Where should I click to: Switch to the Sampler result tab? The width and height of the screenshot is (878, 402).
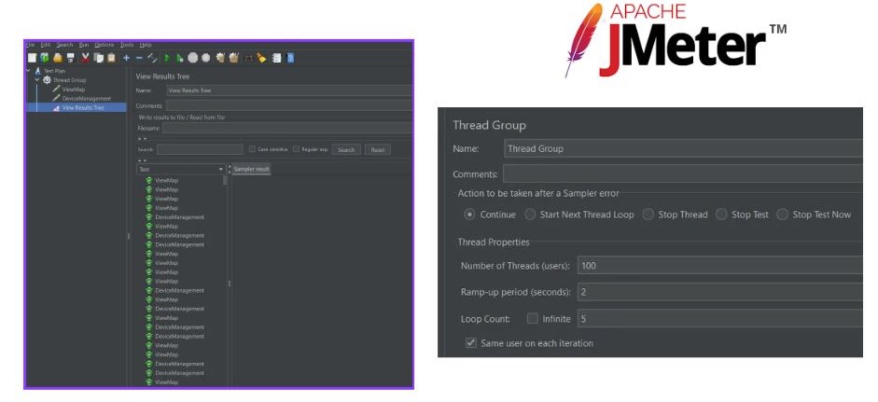click(251, 169)
